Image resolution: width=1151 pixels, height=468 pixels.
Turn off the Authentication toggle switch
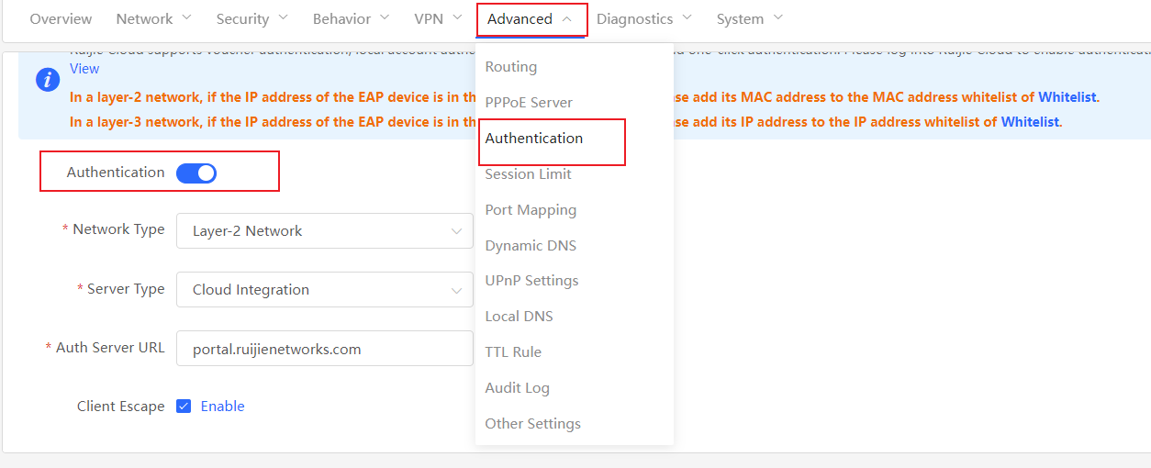pyautogui.click(x=196, y=173)
